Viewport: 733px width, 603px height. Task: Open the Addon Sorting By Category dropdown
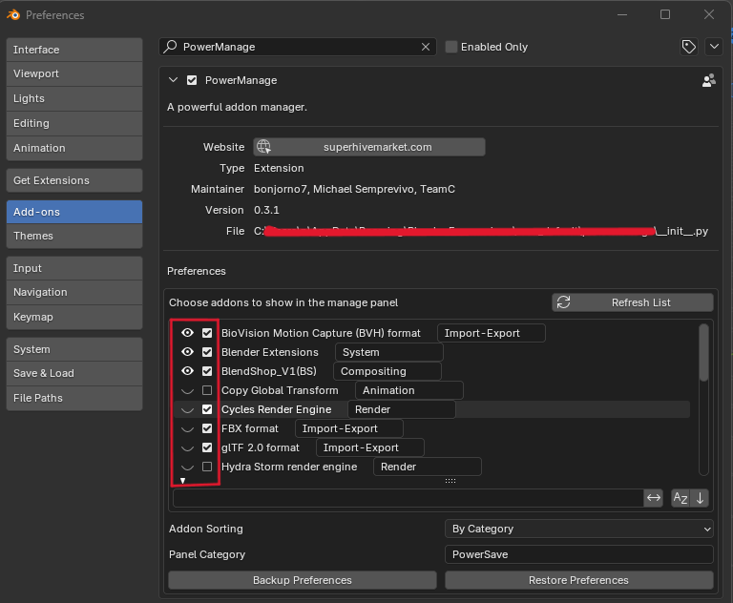(x=578, y=529)
